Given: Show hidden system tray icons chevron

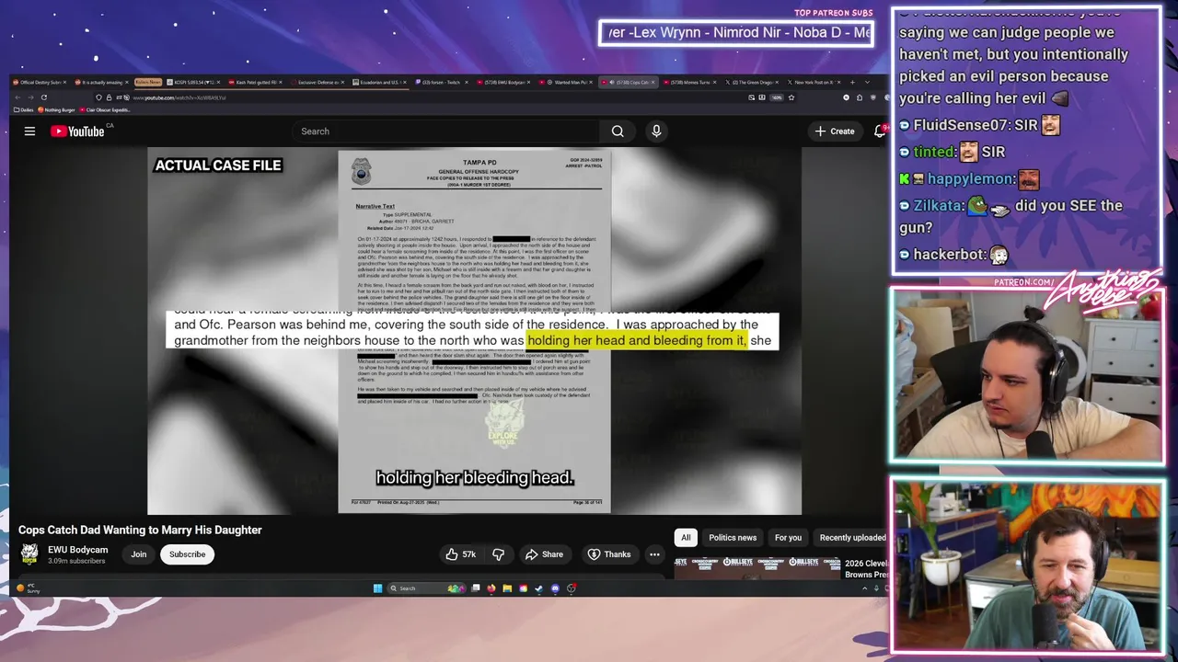Looking at the screenshot, I should click(864, 588).
